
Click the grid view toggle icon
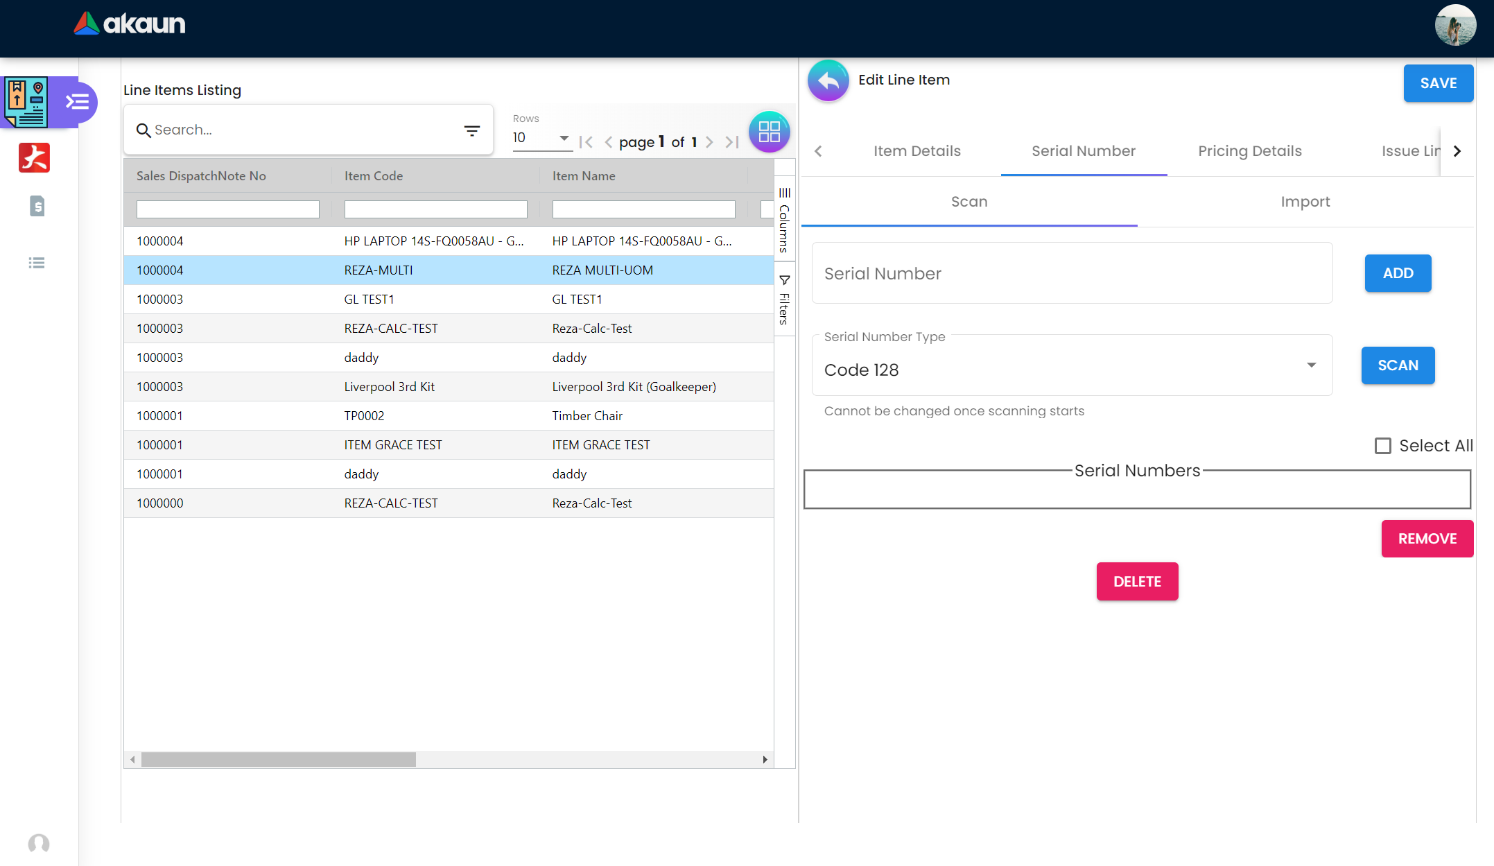(769, 131)
